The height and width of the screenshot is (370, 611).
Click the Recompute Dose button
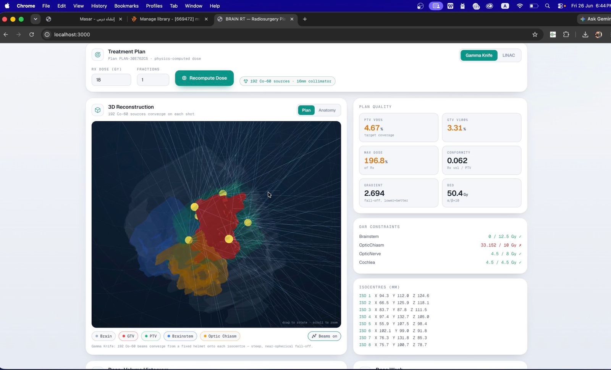(x=204, y=78)
